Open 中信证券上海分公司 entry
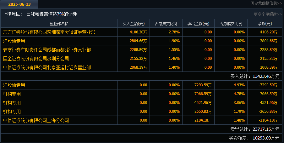Image resolution: width=284 pixels, height=143 pixels. pyautogui.click(x=36, y=120)
